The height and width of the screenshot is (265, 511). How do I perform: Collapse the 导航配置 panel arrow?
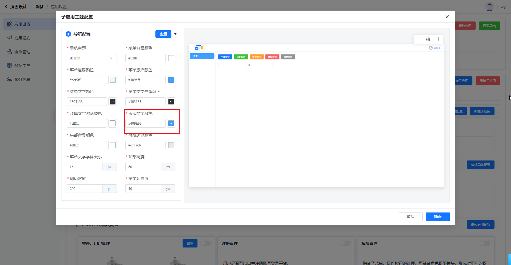click(175, 34)
